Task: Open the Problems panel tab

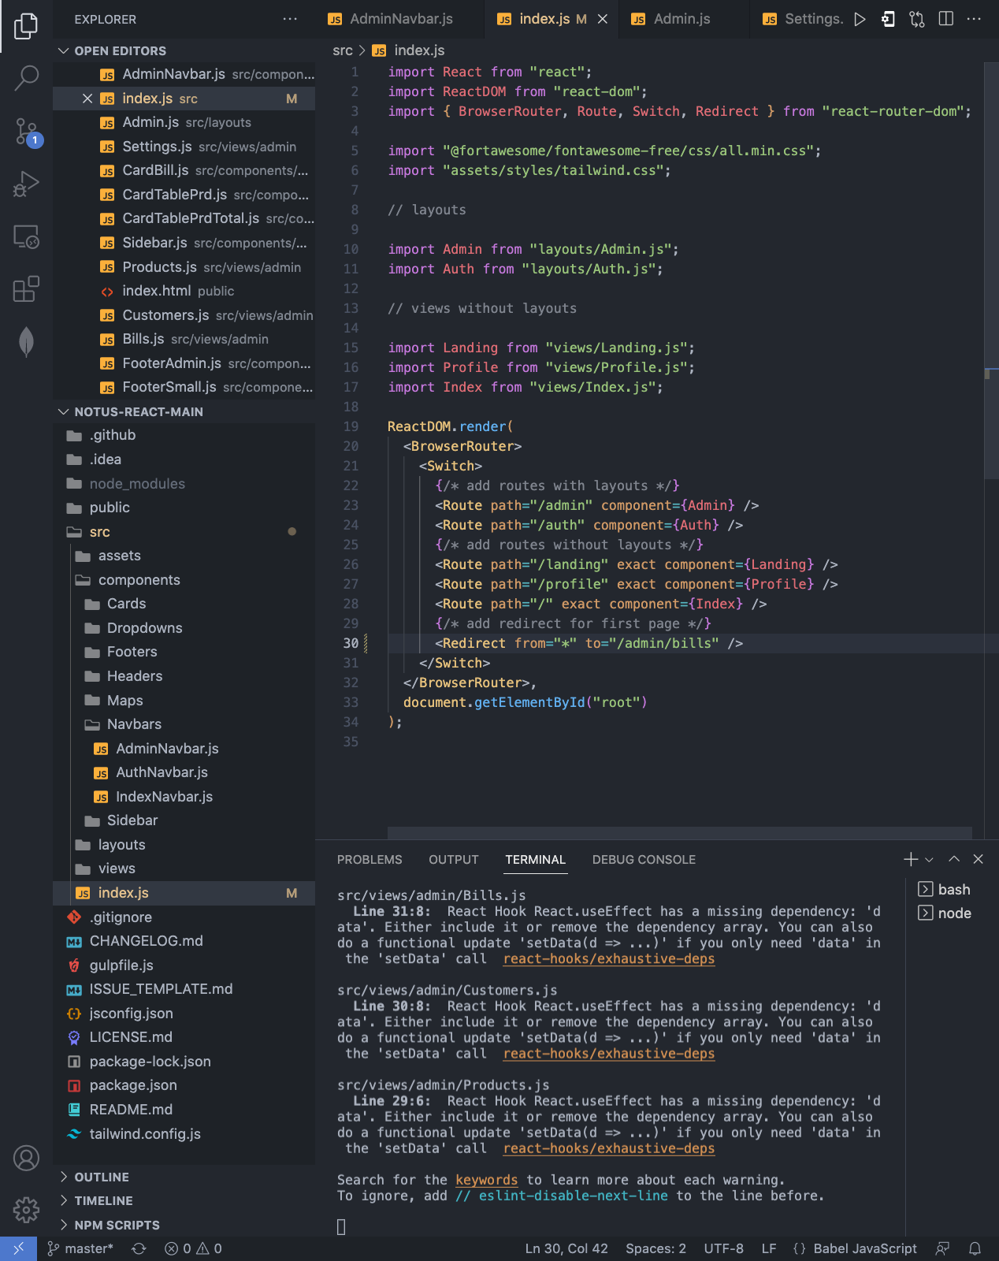Action: click(x=370, y=860)
